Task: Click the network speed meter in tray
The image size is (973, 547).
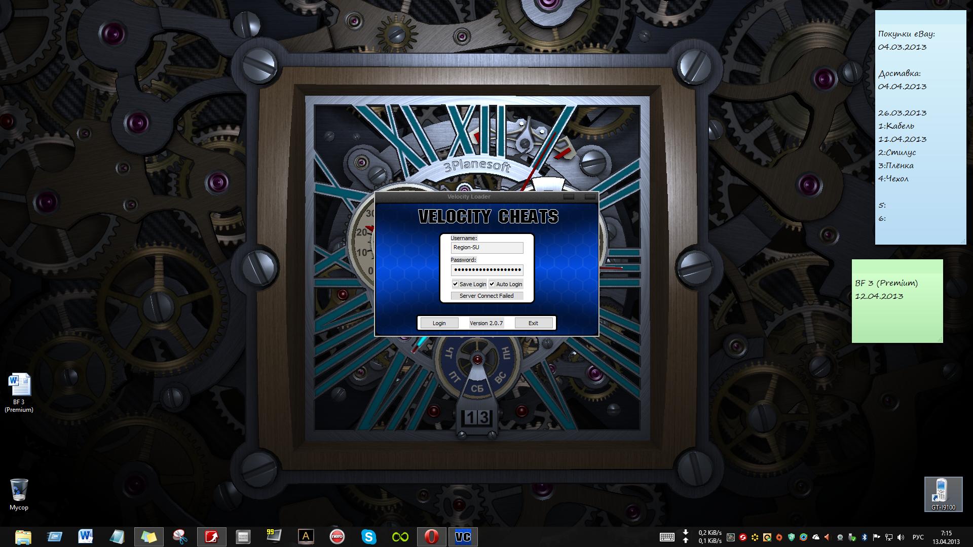Action: click(x=702, y=537)
